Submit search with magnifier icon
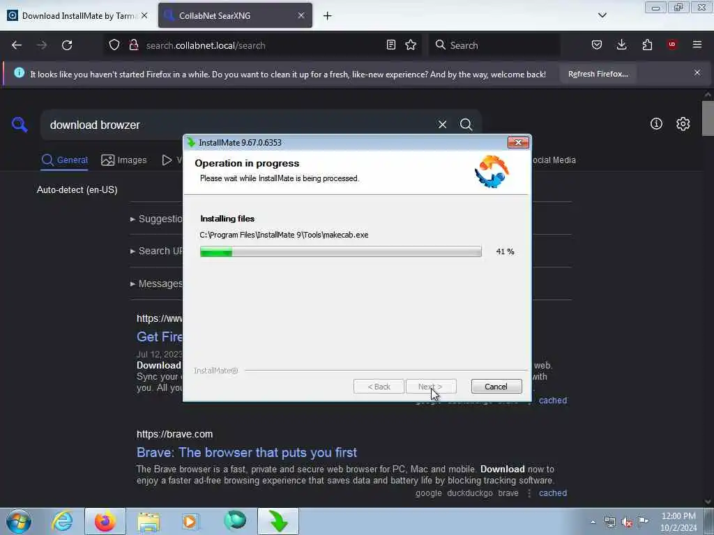 tap(466, 125)
